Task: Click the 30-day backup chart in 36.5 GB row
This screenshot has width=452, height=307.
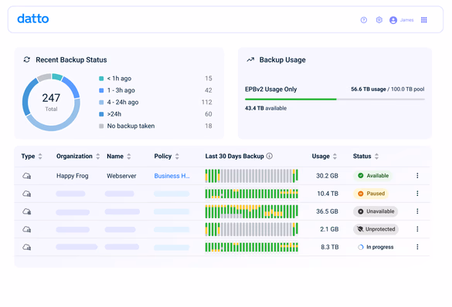Action: click(x=251, y=211)
